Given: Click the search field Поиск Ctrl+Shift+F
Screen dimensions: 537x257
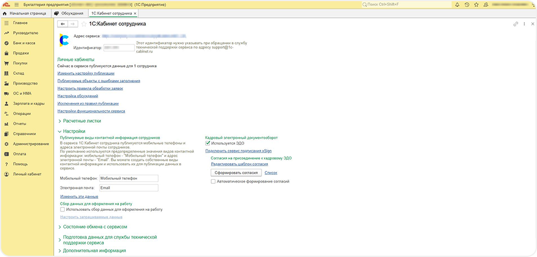Looking at the screenshot, I should coord(407,5).
